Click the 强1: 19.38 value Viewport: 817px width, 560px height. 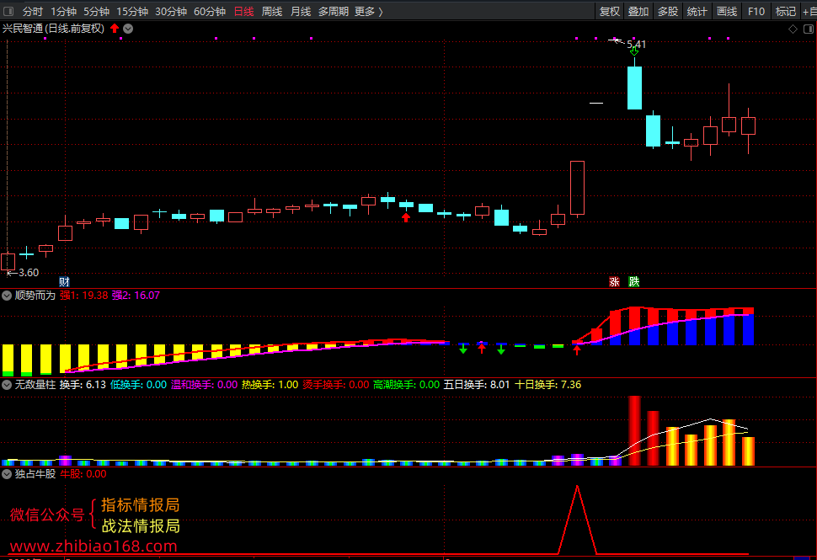tap(84, 296)
